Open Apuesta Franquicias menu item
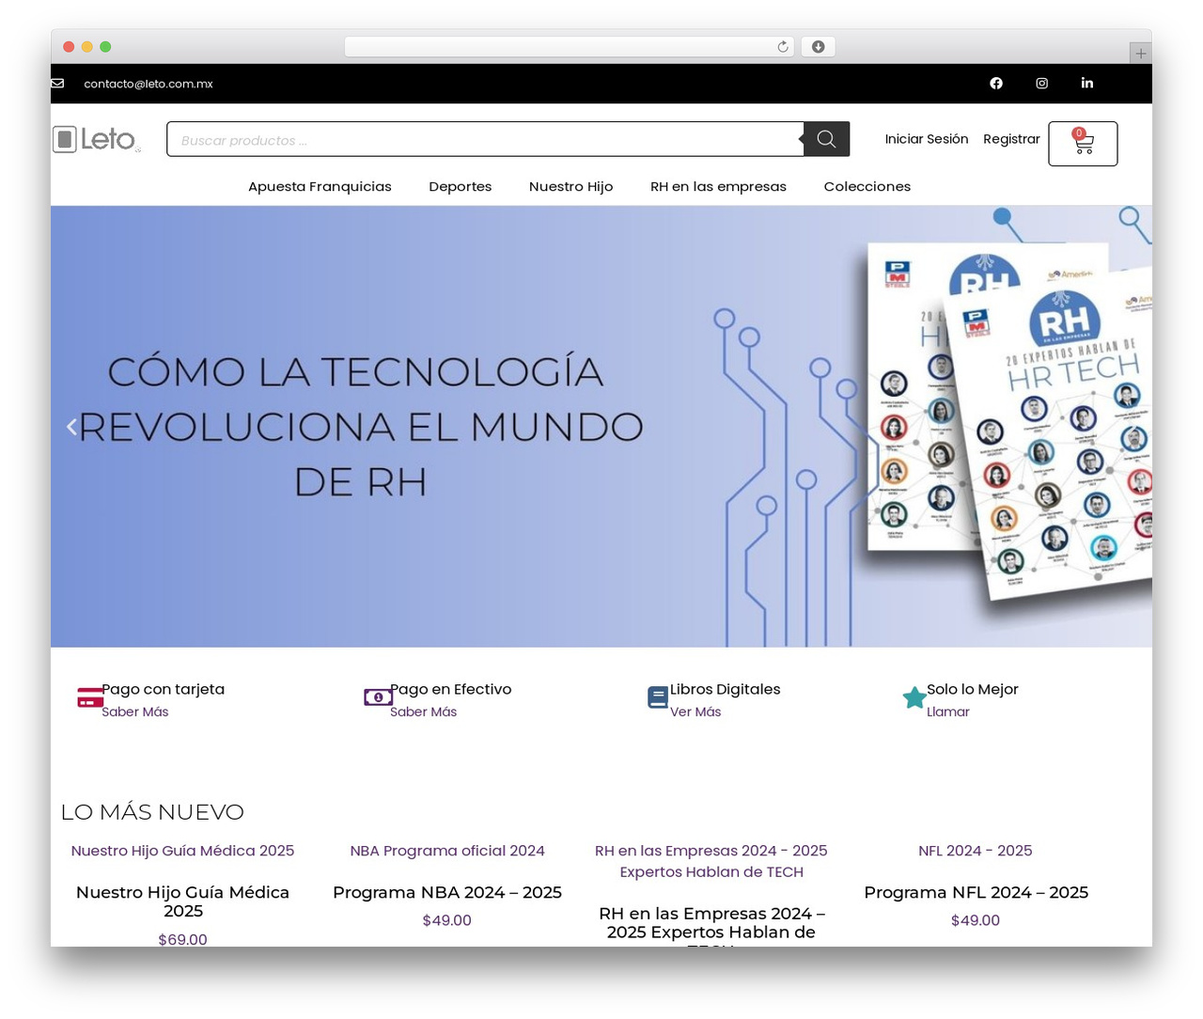Viewport: 1203px width, 1019px height. pos(320,186)
